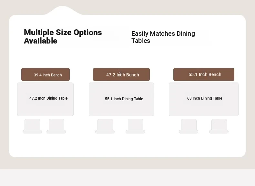
Task: Click right chair icon under 63 inch table
Action: coord(219,126)
